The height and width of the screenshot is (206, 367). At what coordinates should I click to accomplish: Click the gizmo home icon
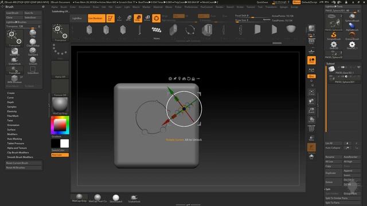pyautogui.click(x=184, y=79)
